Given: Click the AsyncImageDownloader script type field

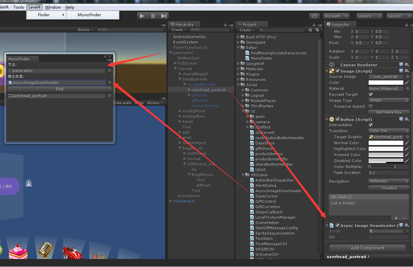Looking at the screenshot, I should pyautogui.click(x=57, y=82).
